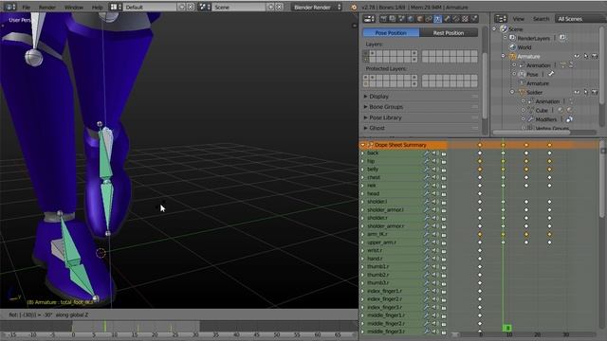Open the Object properties tab
This screenshot has width=607, height=341.
point(419,19)
